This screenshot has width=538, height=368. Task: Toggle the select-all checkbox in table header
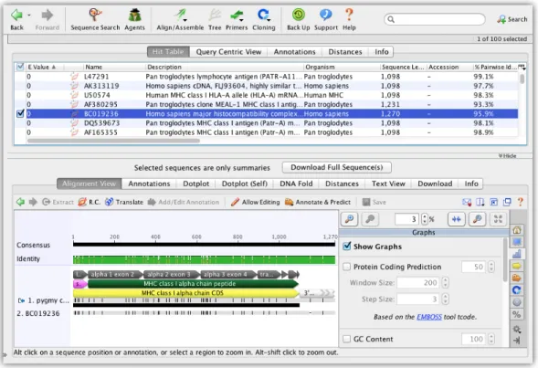[20, 67]
